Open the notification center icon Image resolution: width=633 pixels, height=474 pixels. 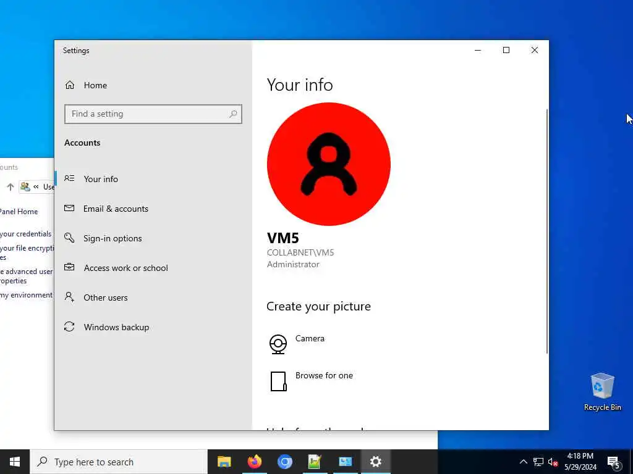613,462
